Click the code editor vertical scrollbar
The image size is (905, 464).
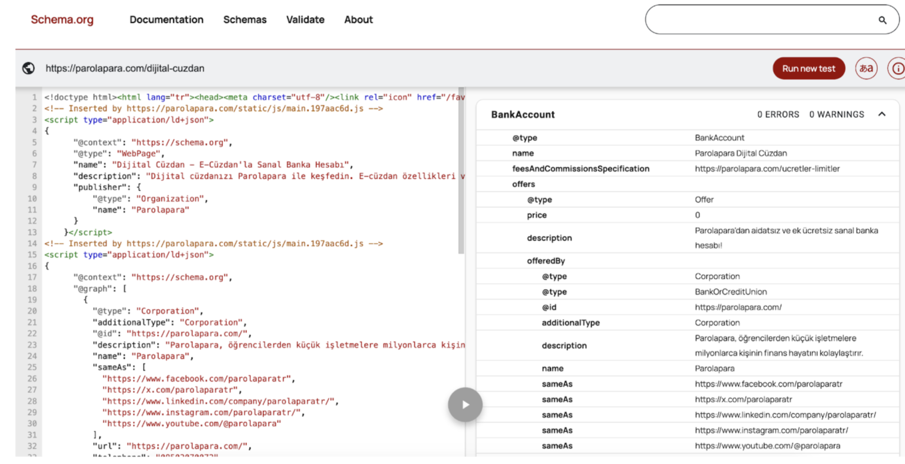[x=461, y=171]
